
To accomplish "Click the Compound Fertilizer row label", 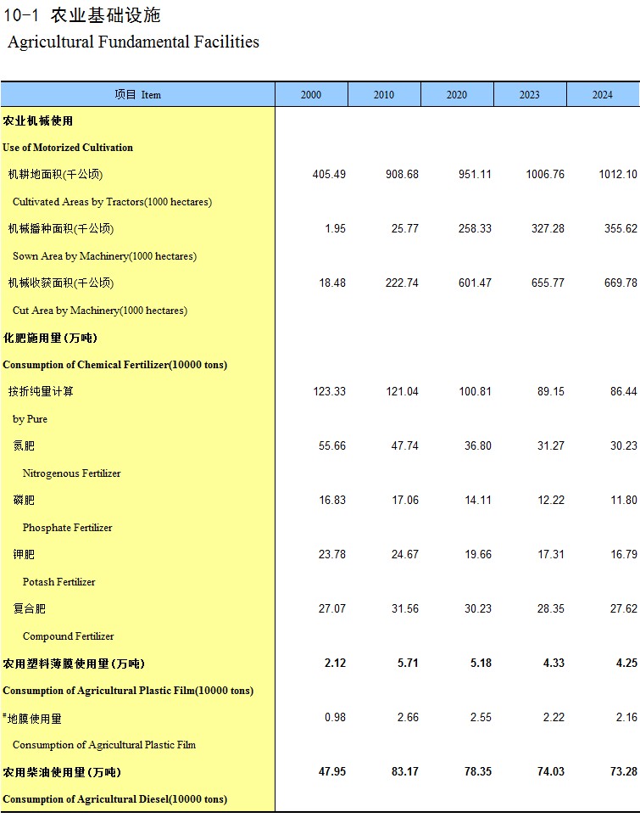I will coord(68,636).
